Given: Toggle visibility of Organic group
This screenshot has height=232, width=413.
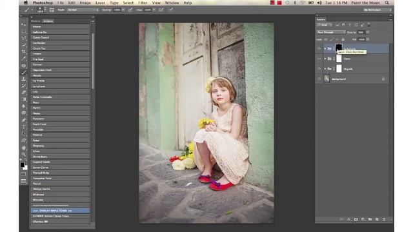Looking at the screenshot, I should pyautogui.click(x=319, y=69).
